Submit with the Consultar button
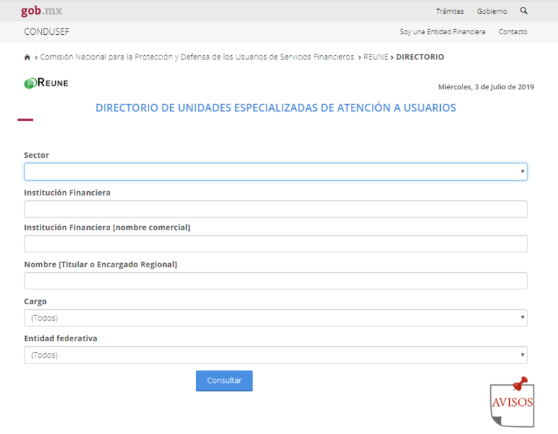558x434 pixels. pos(224,380)
